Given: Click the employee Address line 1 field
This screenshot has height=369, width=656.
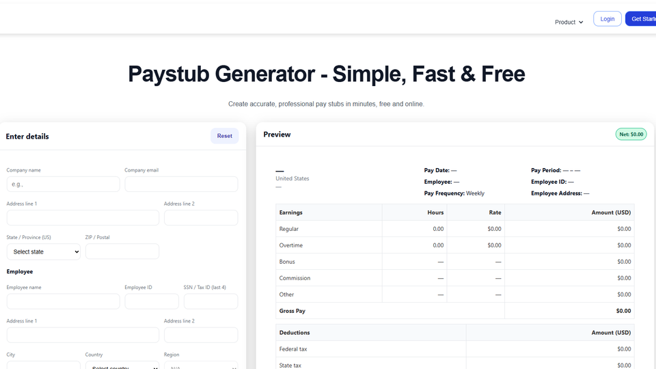Looking at the screenshot, I should [83, 335].
